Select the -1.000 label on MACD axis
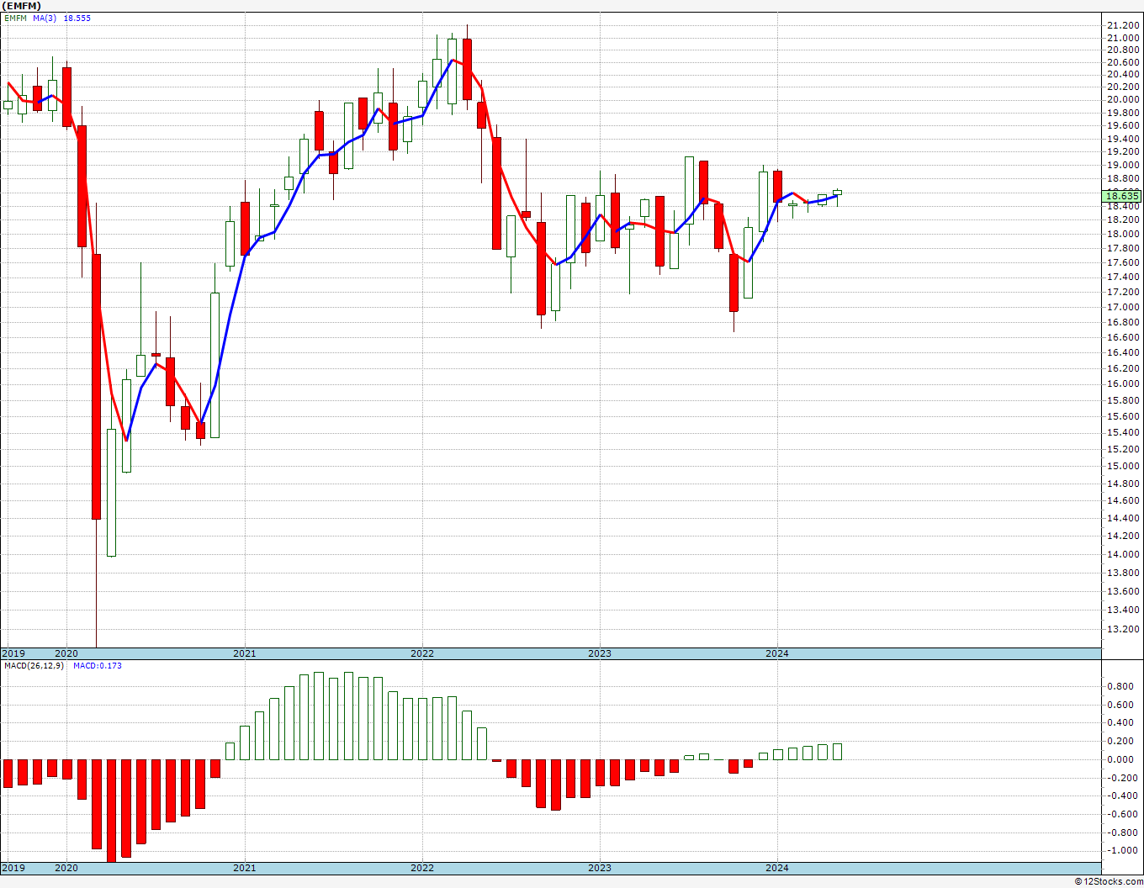 (x=1121, y=850)
